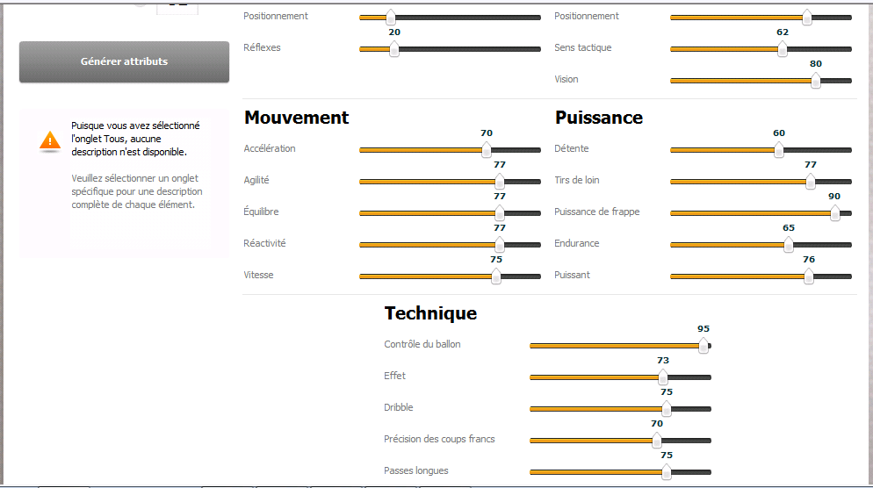The image size is (873, 488).
Task: Click the Vitesse slider handle
Action: click(496, 276)
